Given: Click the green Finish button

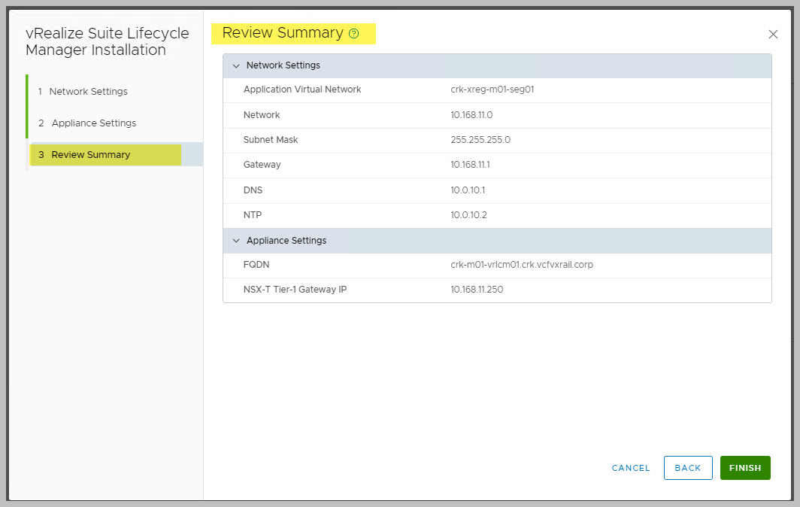Looking at the screenshot, I should pos(744,468).
